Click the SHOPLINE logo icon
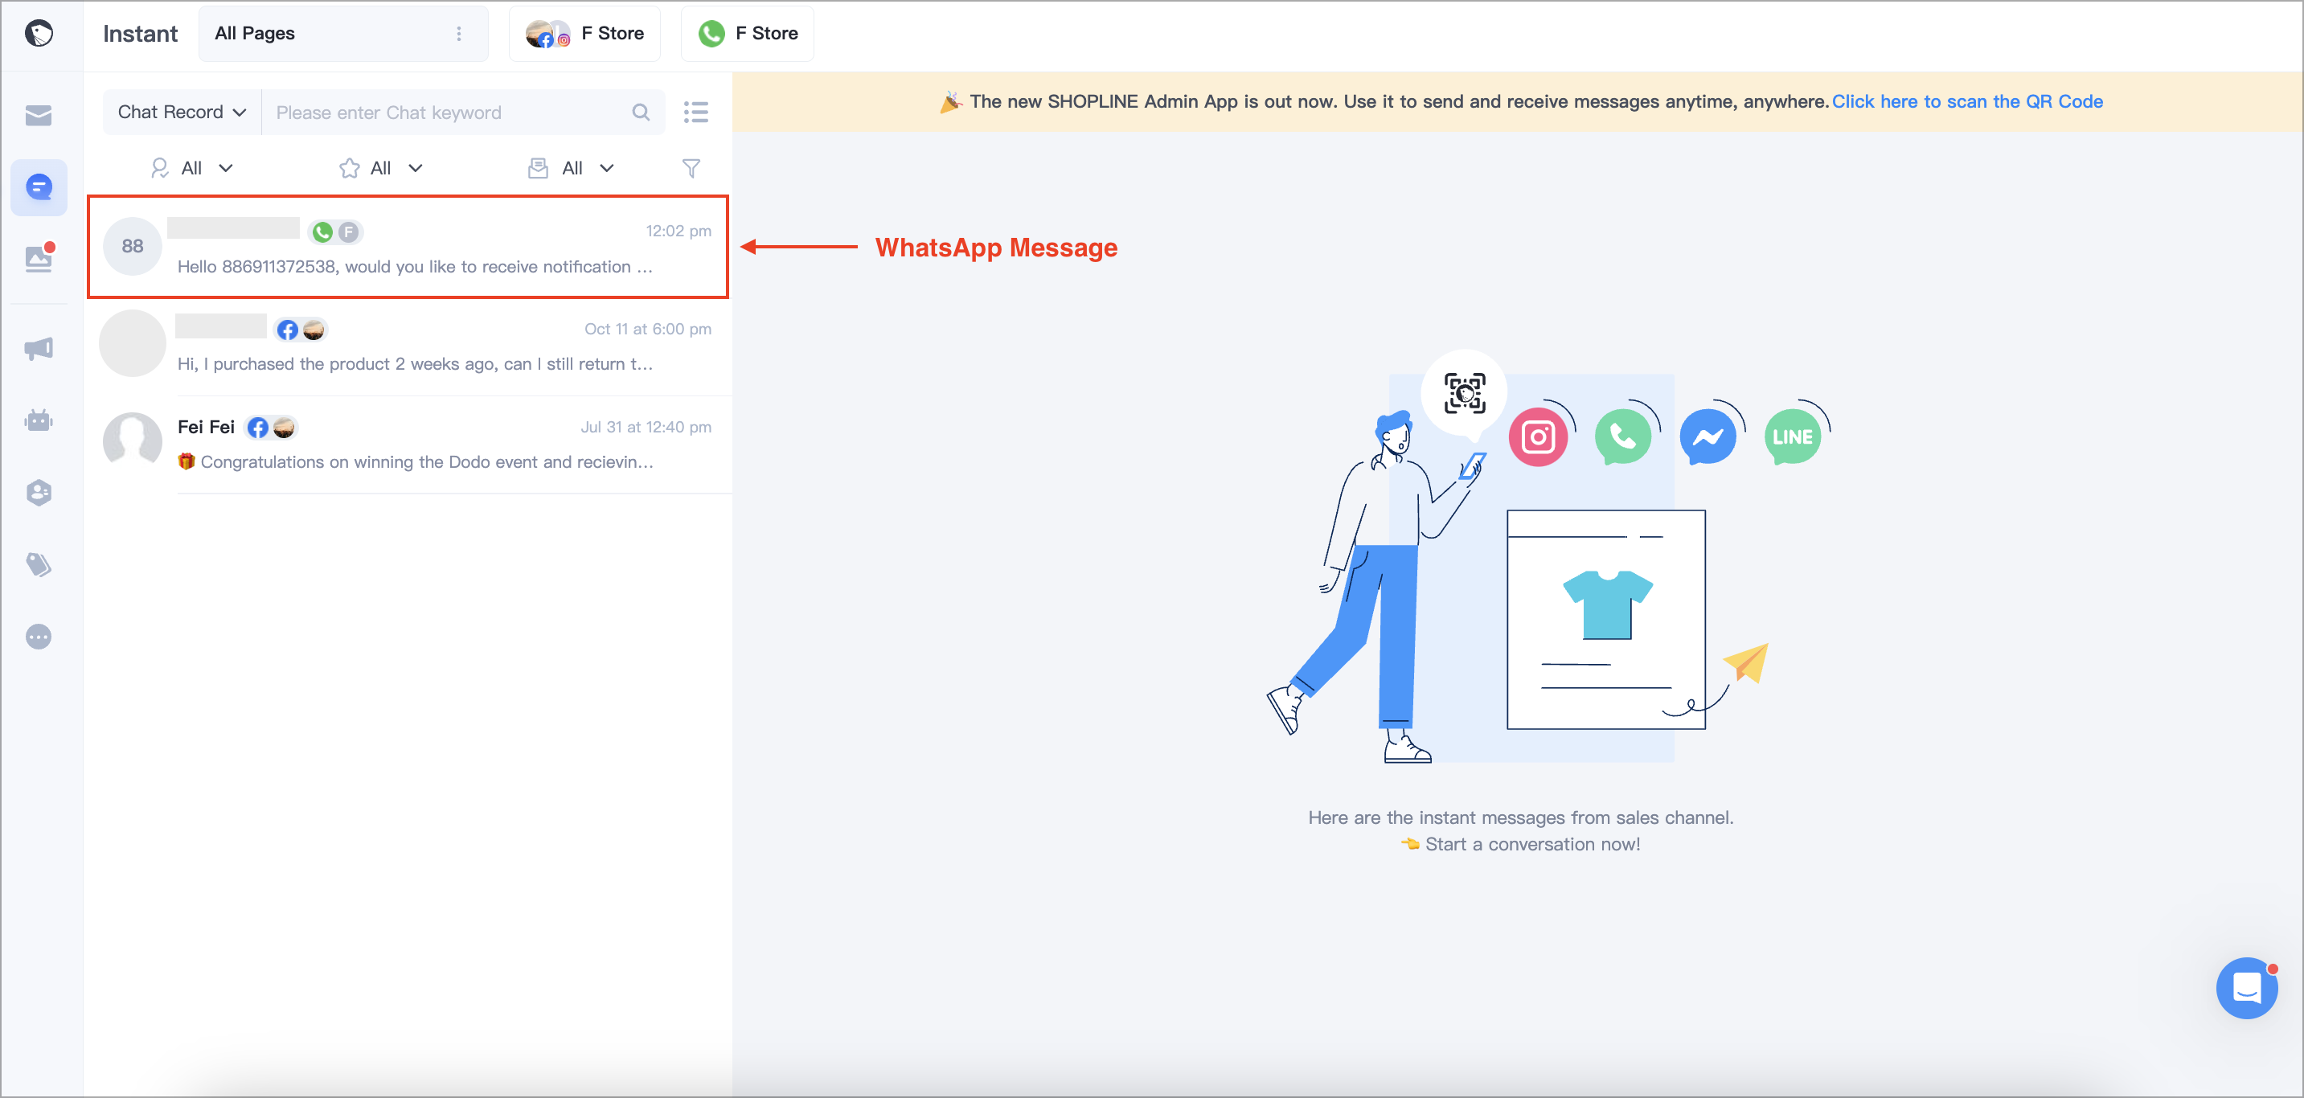The width and height of the screenshot is (2304, 1098). (x=39, y=34)
